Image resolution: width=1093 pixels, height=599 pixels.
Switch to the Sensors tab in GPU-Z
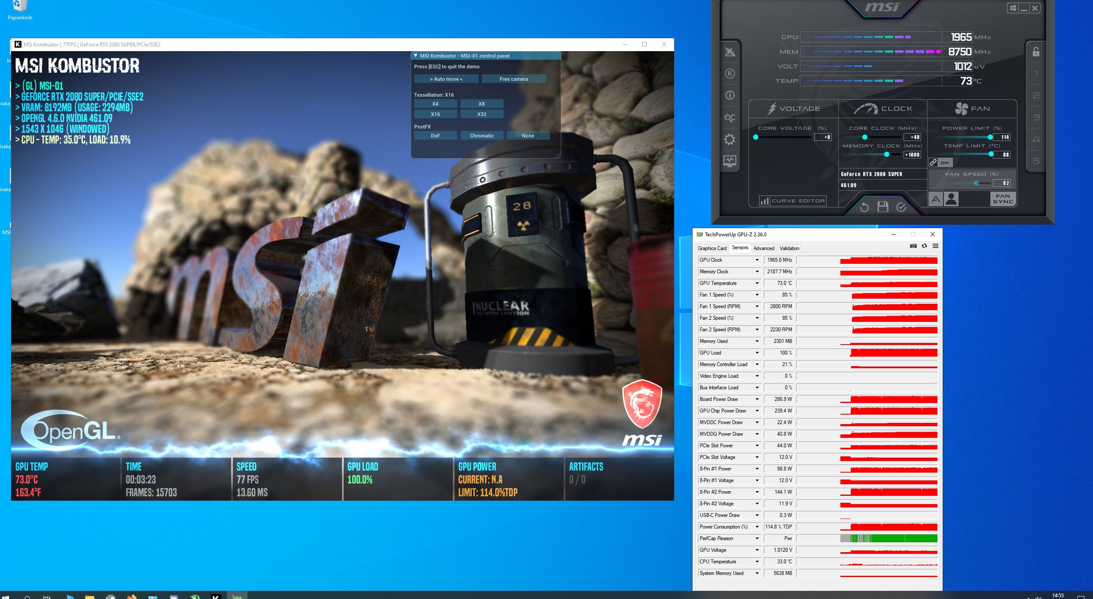pos(740,248)
